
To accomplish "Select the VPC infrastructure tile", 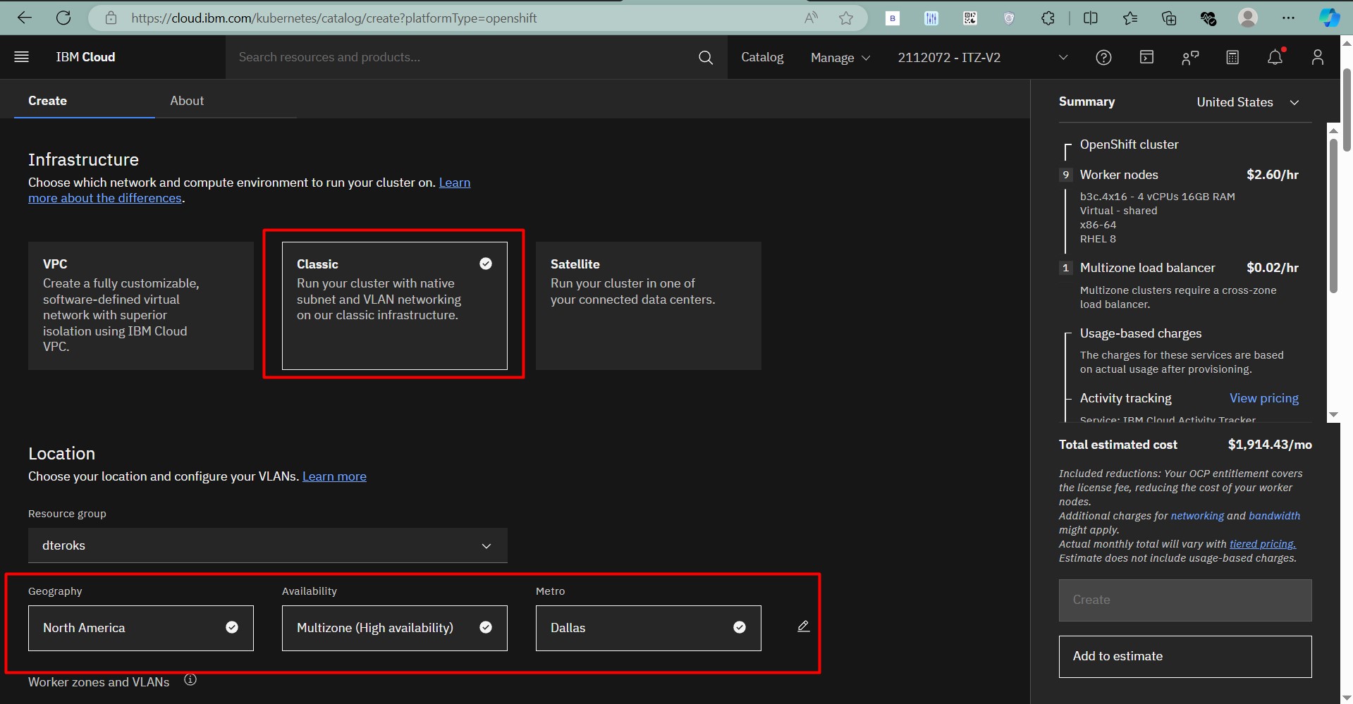I will point(141,306).
